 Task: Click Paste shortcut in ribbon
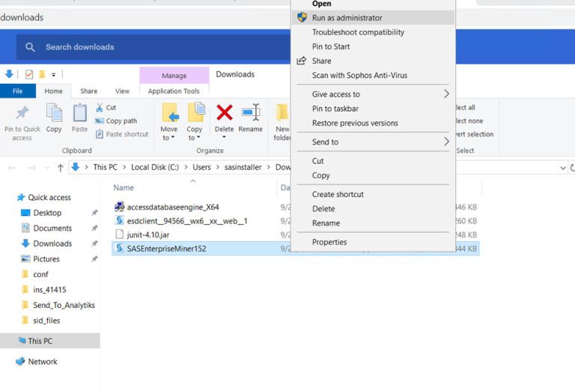(x=122, y=134)
